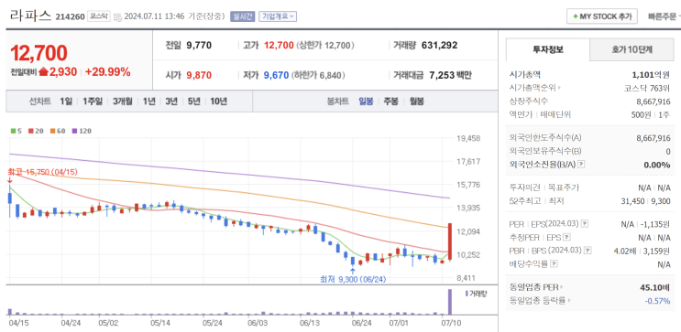
Task: Click the calendar icon beside the date
Action: tap(117, 16)
